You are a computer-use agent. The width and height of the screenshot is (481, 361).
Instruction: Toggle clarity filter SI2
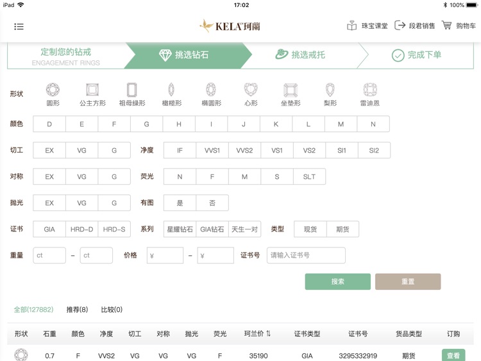(374, 150)
